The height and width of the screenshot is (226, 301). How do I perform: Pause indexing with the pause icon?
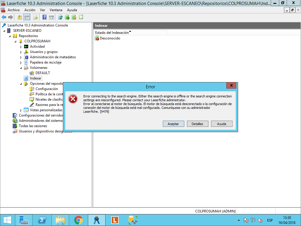74,17
